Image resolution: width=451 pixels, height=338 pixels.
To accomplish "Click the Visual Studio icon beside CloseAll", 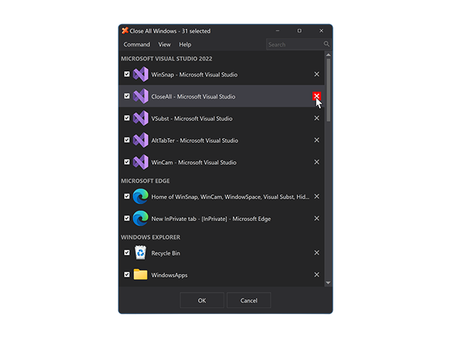I will click(x=141, y=96).
